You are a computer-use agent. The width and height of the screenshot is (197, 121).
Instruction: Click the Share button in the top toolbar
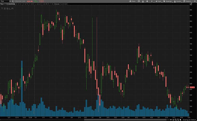[132, 1]
